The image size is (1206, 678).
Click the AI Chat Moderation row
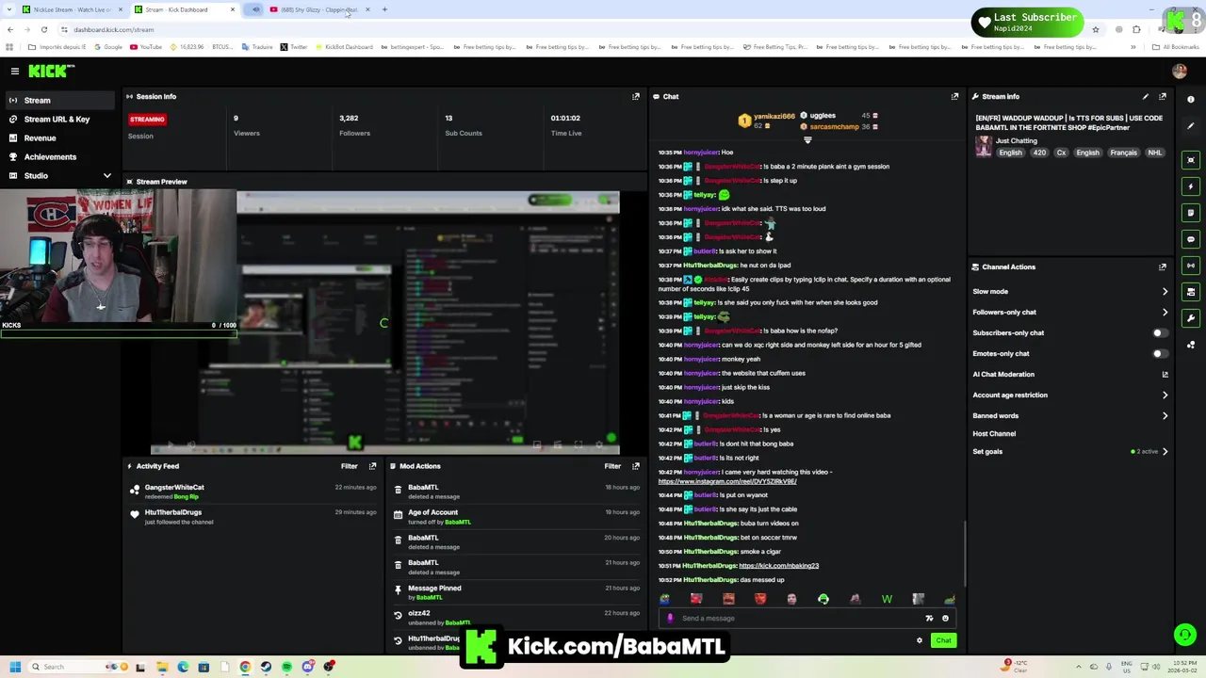(1069, 374)
